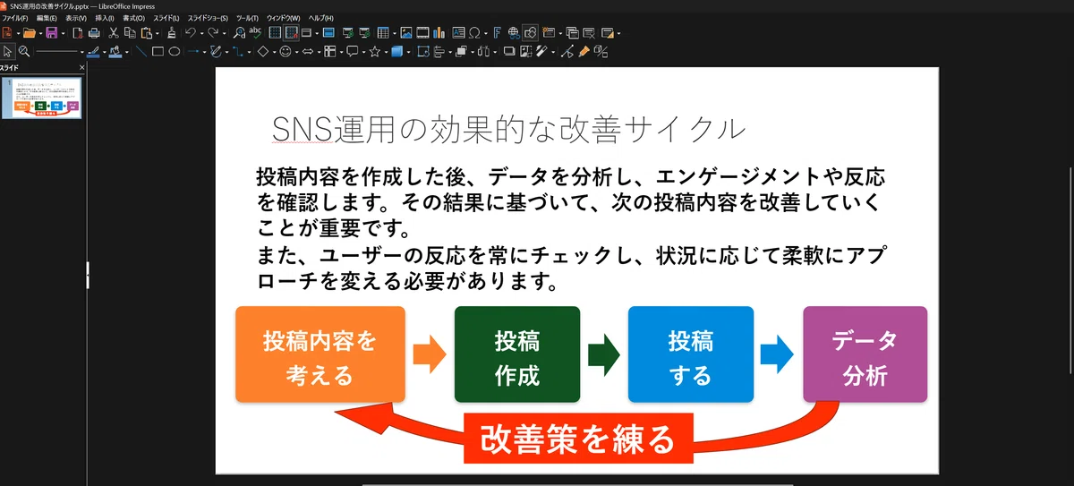Image resolution: width=1074 pixels, height=486 pixels.
Task: Toggle Extrusion 3D effect
Action: [x=601, y=51]
